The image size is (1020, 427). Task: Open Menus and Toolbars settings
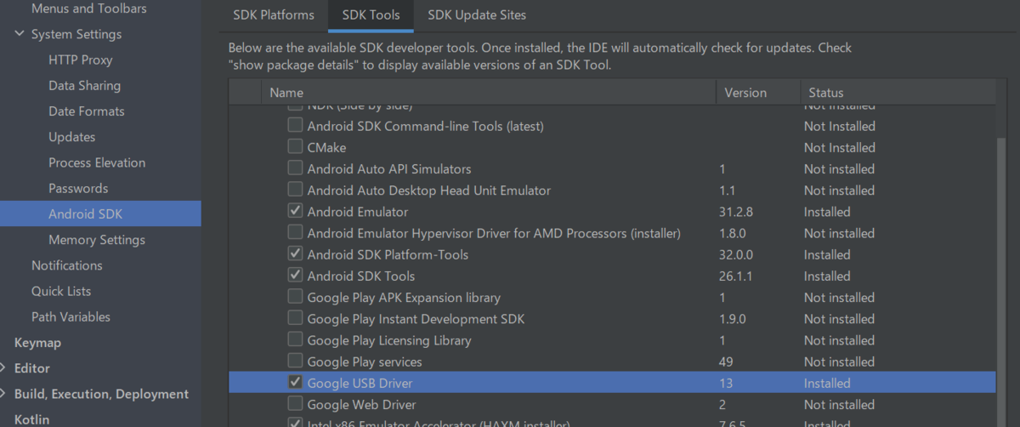(88, 9)
